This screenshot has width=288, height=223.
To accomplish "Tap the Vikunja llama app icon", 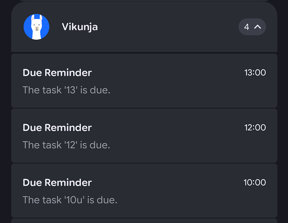I will point(37,27).
